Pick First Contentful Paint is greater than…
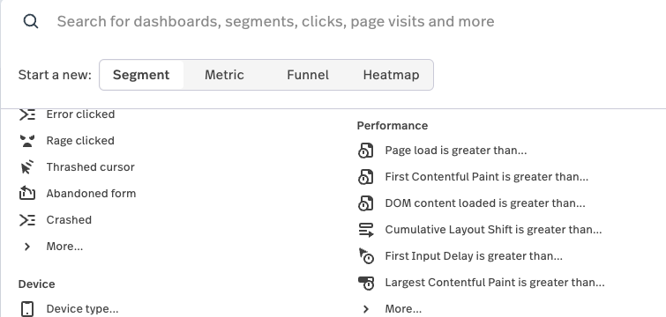Viewport: 666px width, 317px height. coord(487,177)
